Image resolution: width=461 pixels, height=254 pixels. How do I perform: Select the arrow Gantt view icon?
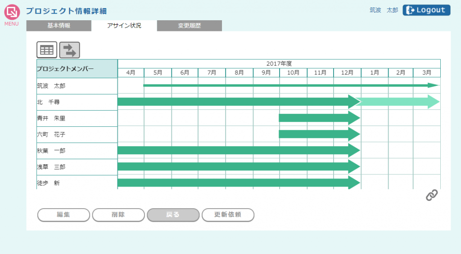tap(70, 50)
